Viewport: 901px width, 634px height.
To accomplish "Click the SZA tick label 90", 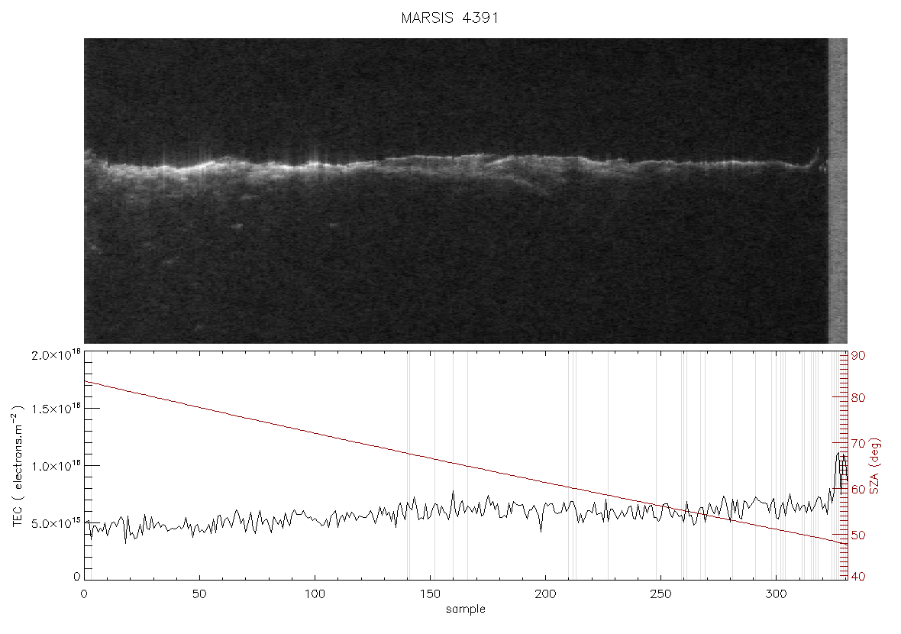I will tap(858, 356).
